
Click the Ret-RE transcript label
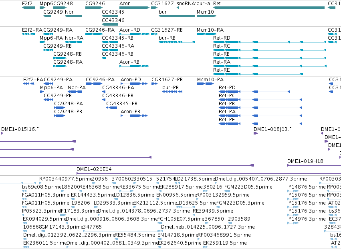pyautogui.click(x=221, y=70)
